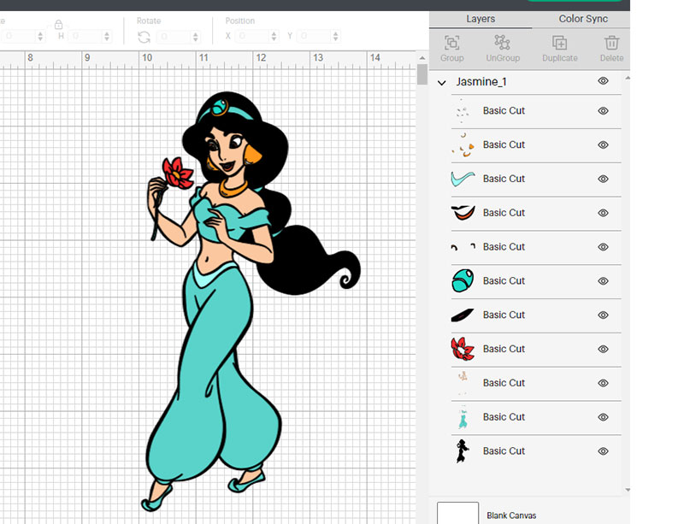Select the red flower layer thumbnail

coord(463,349)
